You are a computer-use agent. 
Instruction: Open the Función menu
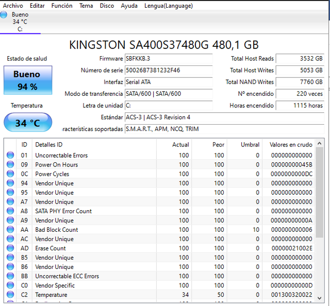point(62,6)
